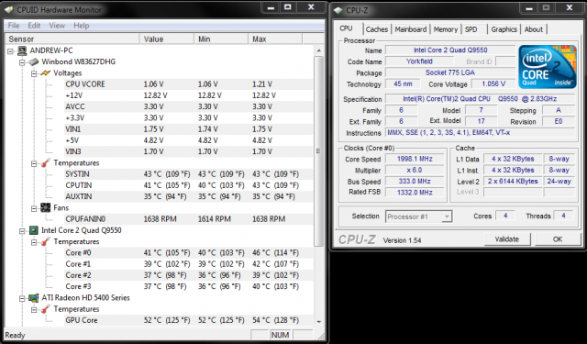The height and width of the screenshot is (344, 587).
Task: Open the File menu in Hardware Monitor
Action: tap(14, 26)
